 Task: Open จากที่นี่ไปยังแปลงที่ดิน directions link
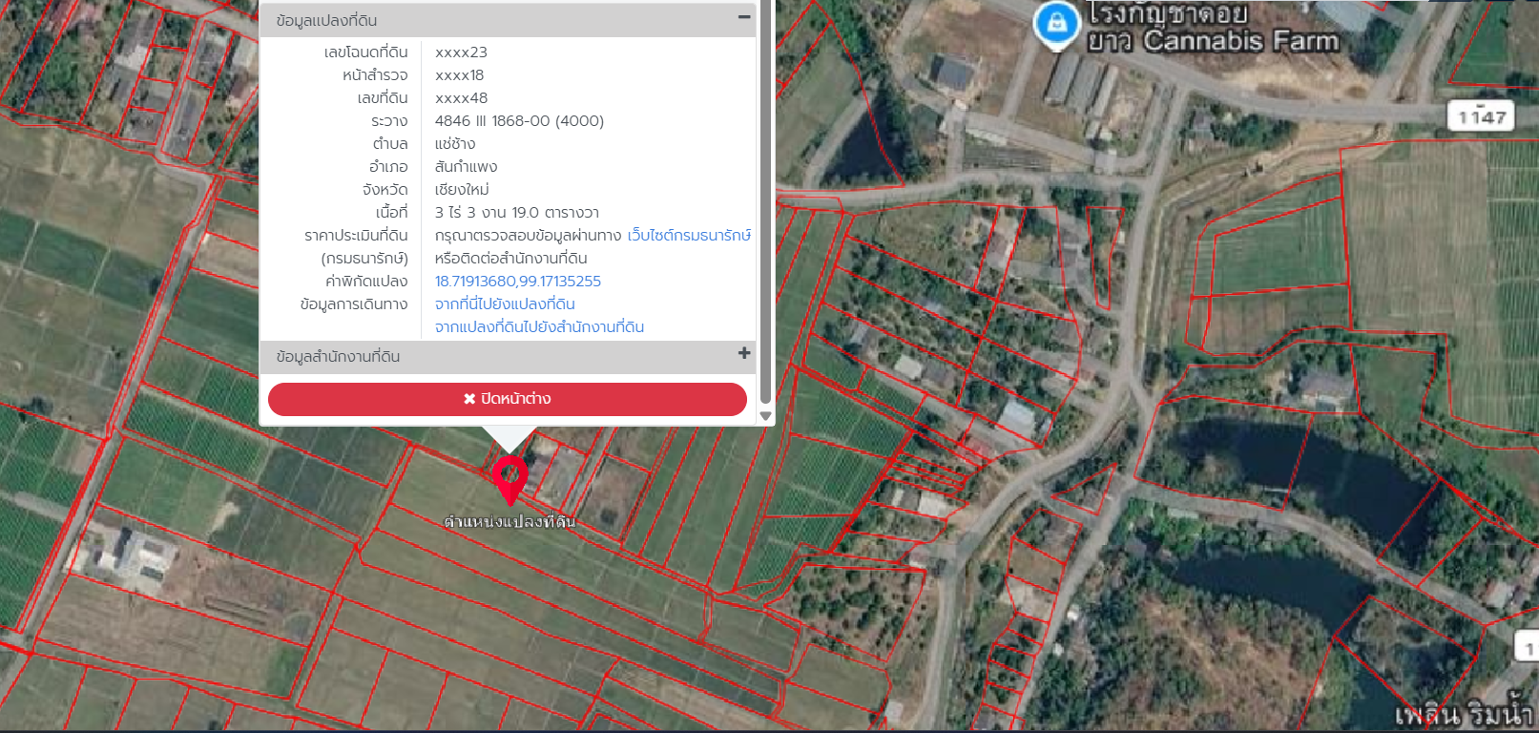[505, 304]
